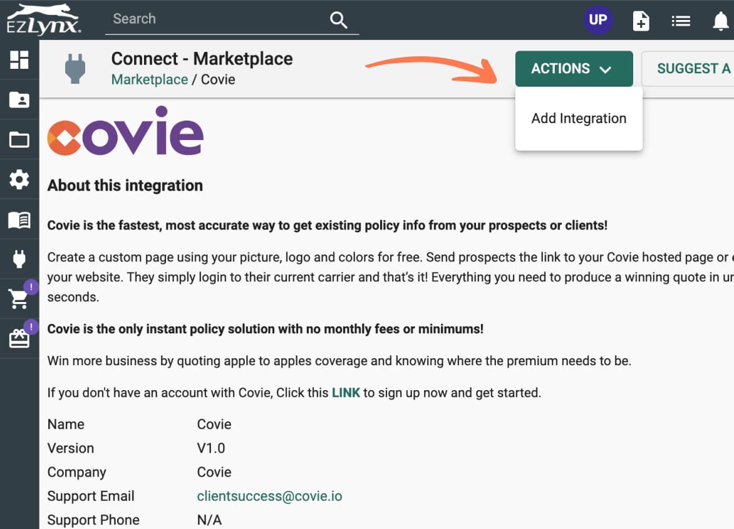Select the client contacts icon in sidebar
Viewport: 734px width, 529px height.
[x=19, y=99]
